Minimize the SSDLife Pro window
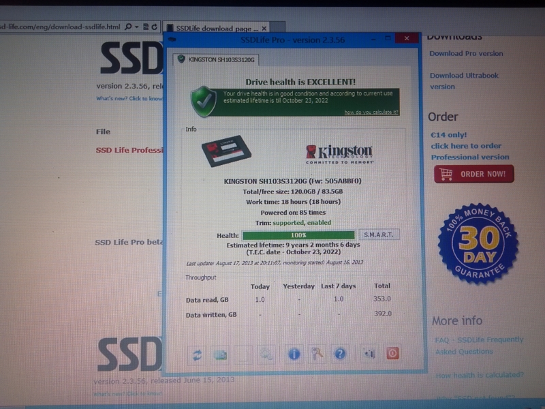 (373, 39)
